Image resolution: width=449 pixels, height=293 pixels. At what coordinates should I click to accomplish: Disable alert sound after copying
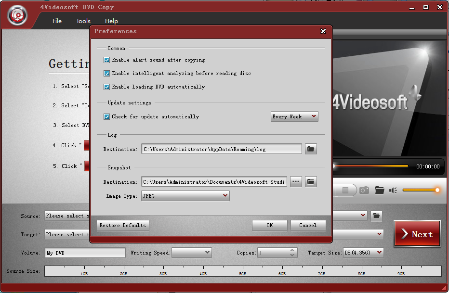tap(106, 60)
